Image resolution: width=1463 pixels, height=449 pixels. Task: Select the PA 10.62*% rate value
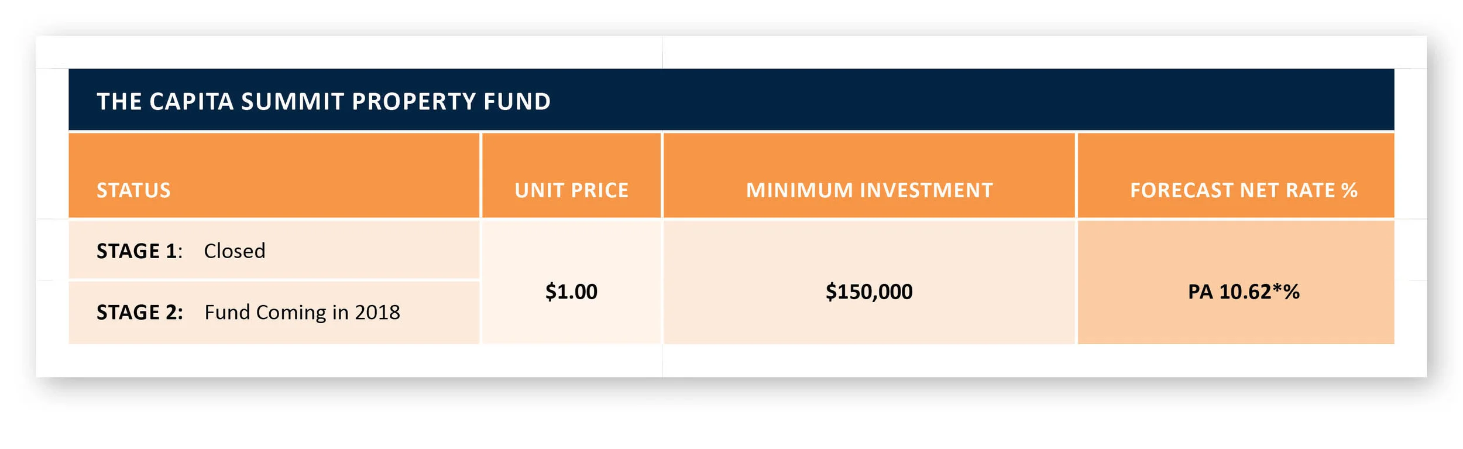(x=1244, y=292)
